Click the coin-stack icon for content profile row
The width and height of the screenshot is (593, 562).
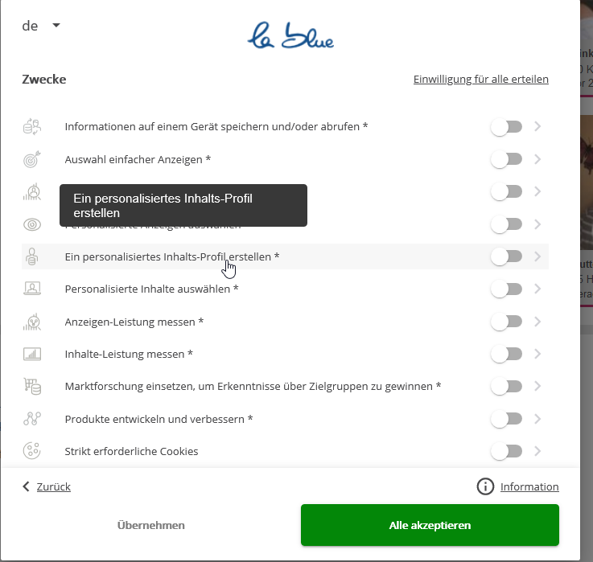click(31, 256)
